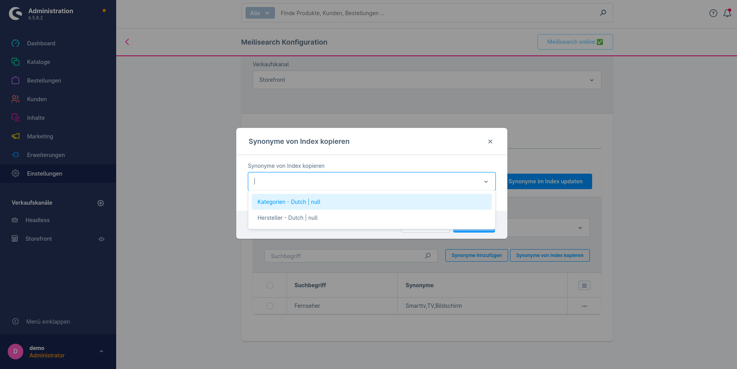Open the help icon in header
737x369 pixels.
tap(713, 13)
